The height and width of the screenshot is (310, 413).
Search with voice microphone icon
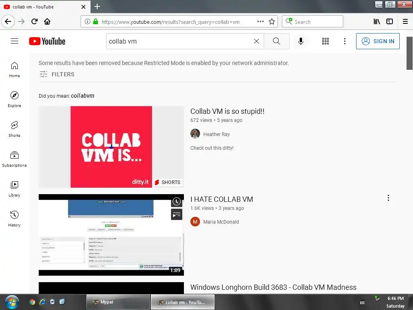point(301,41)
